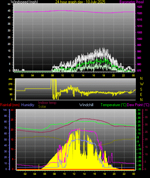Click wind direction scale value 180
The height and width of the screenshot is (178, 150).
(10, 89)
